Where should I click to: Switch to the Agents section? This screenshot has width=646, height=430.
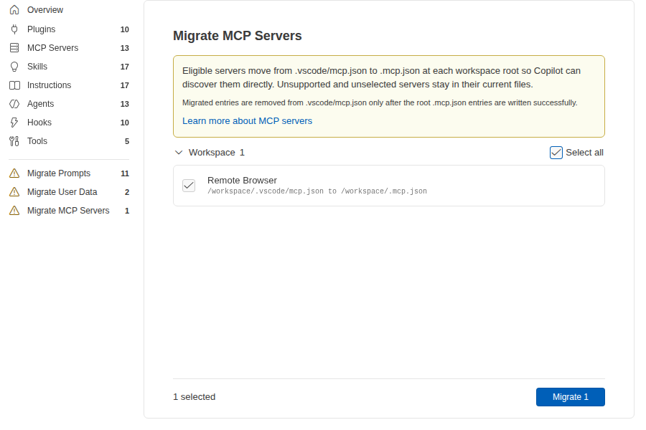pos(69,104)
